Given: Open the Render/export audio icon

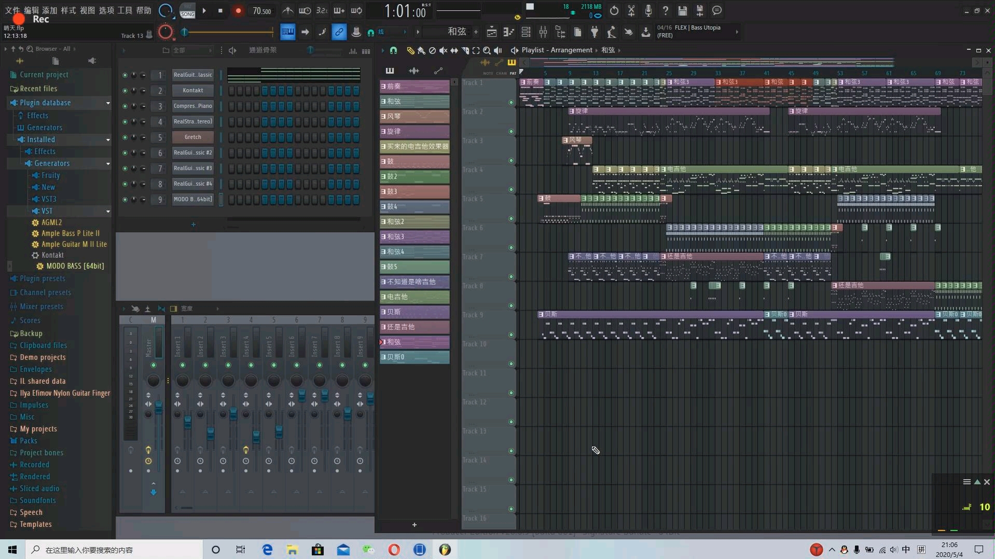Looking at the screenshot, I should pyautogui.click(x=700, y=10).
